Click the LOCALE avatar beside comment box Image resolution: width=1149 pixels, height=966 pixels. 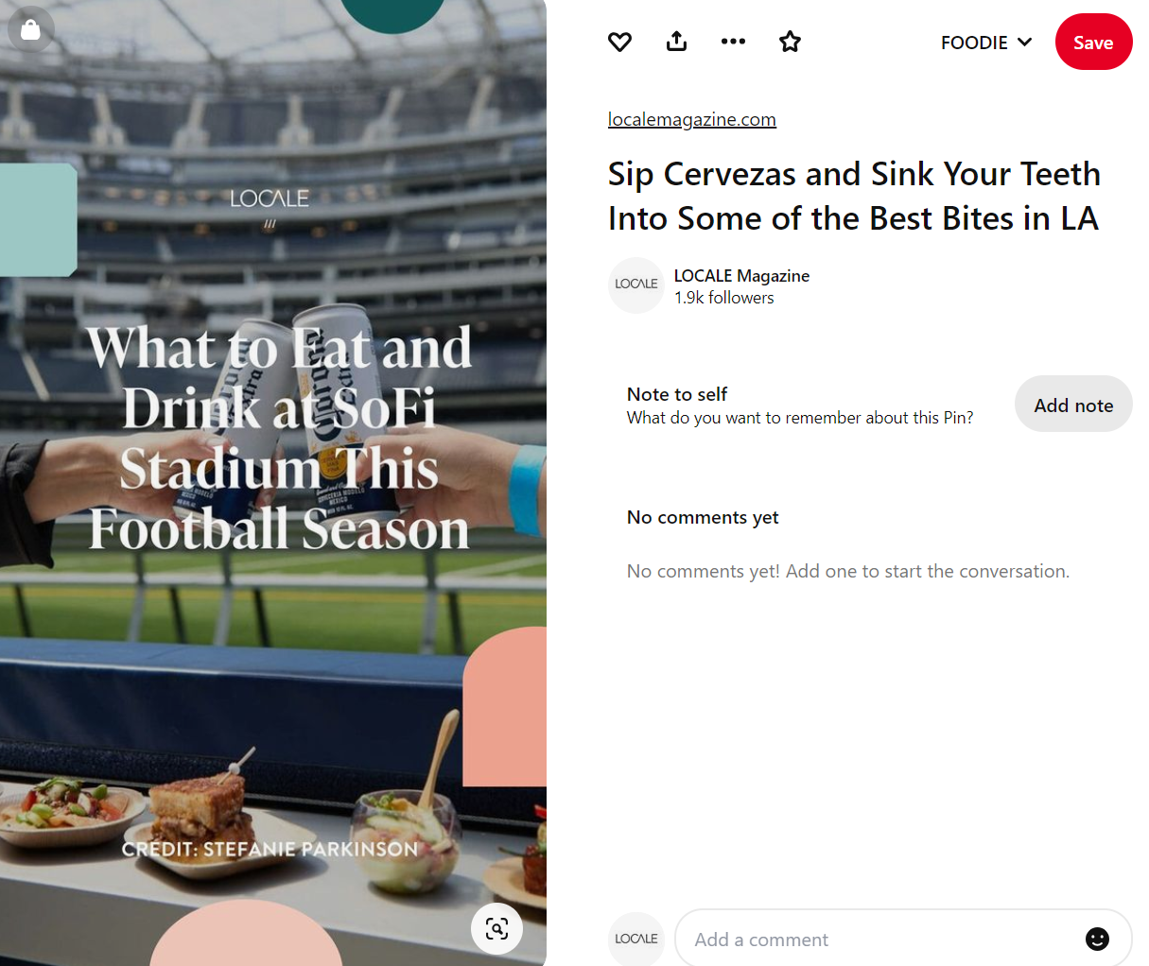click(x=636, y=939)
